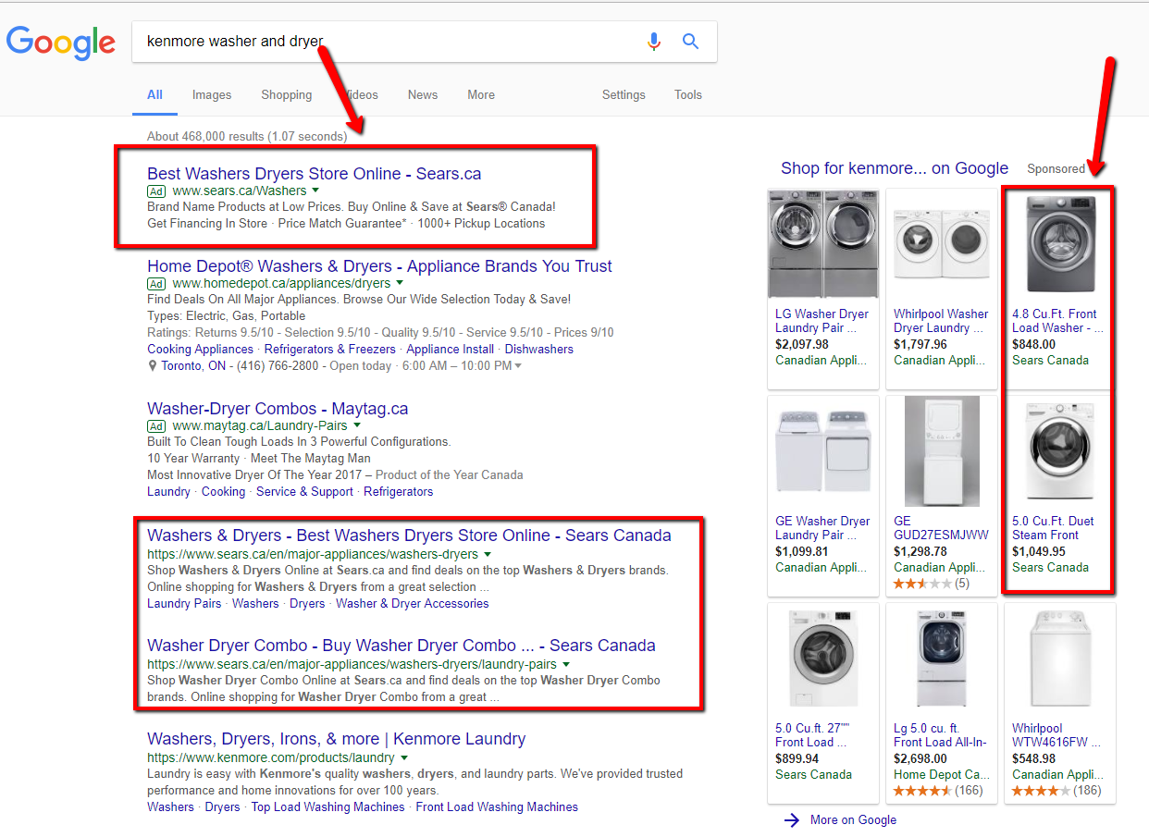Switch to the News tab
Viewport: 1149px width, 837px height.
[x=423, y=95]
